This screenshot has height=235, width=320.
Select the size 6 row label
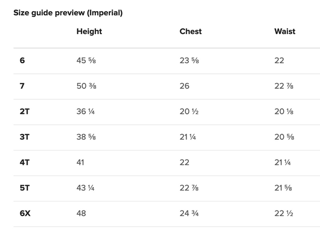tap(22, 61)
